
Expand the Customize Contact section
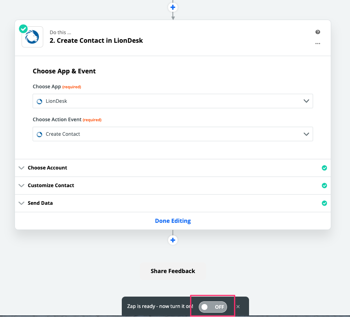click(173, 186)
